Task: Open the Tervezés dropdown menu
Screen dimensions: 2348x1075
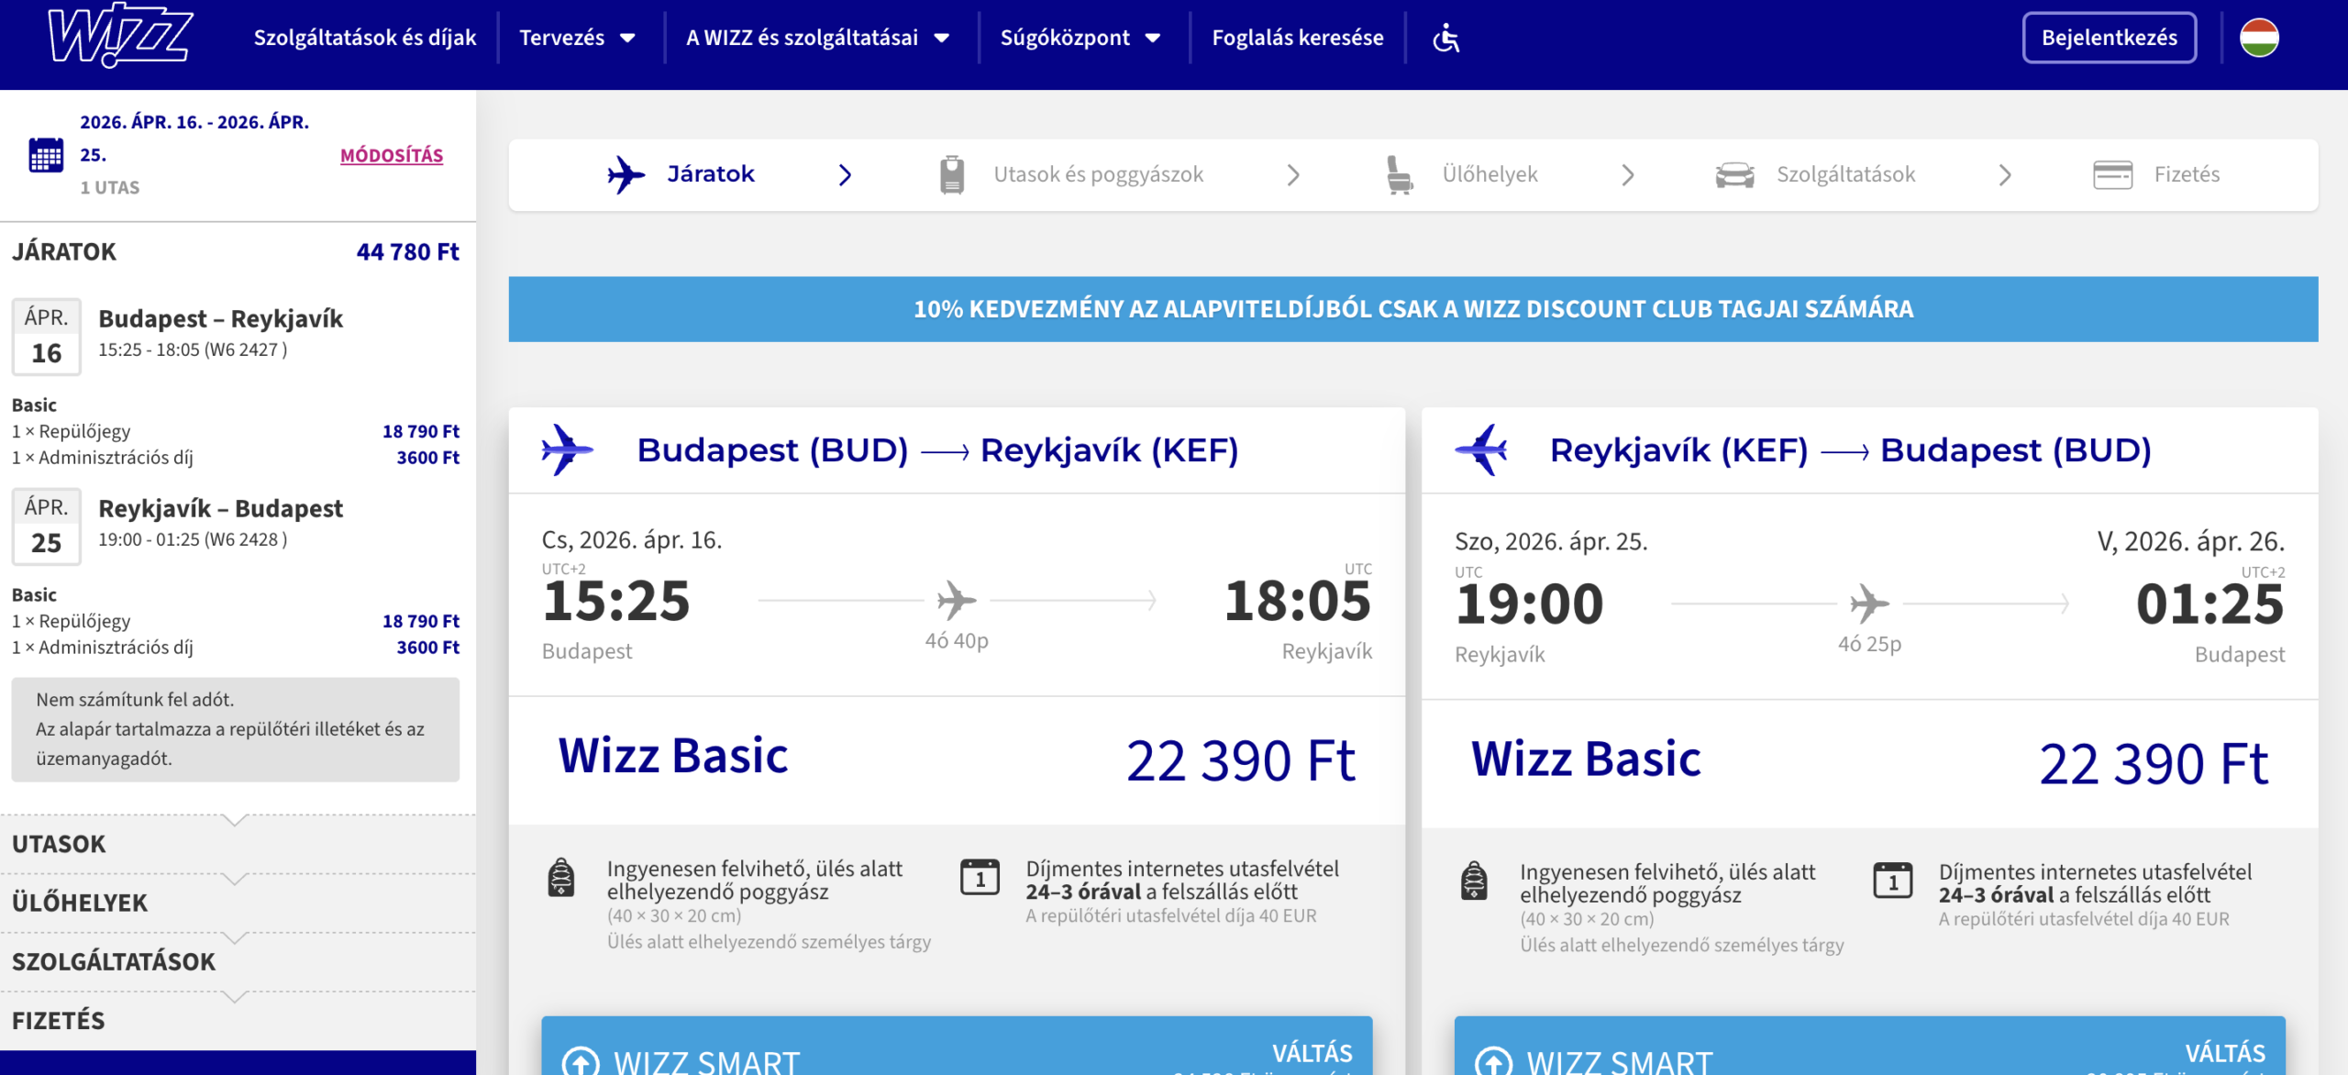Action: [x=577, y=38]
